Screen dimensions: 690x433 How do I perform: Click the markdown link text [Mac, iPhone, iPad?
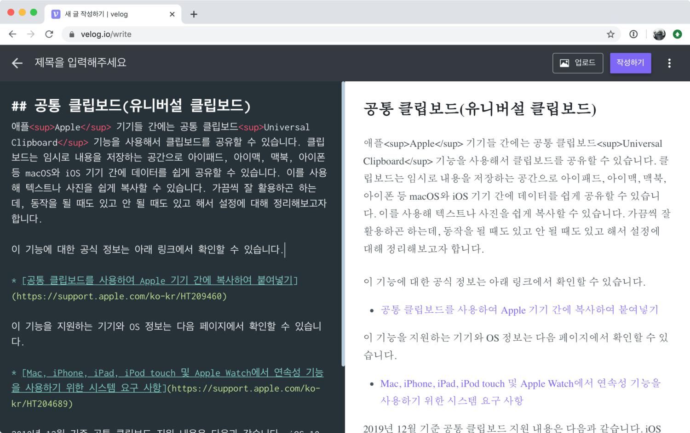pyautogui.click(x=167, y=380)
